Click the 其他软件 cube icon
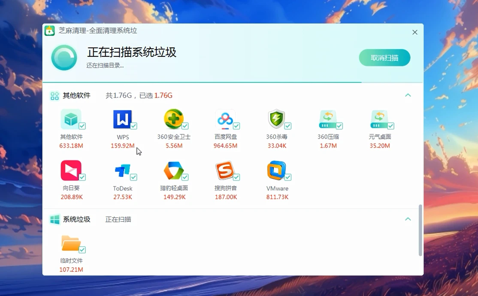The height and width of the screenshot is (296, 478). pyautogui.click(x=71, y=119)
